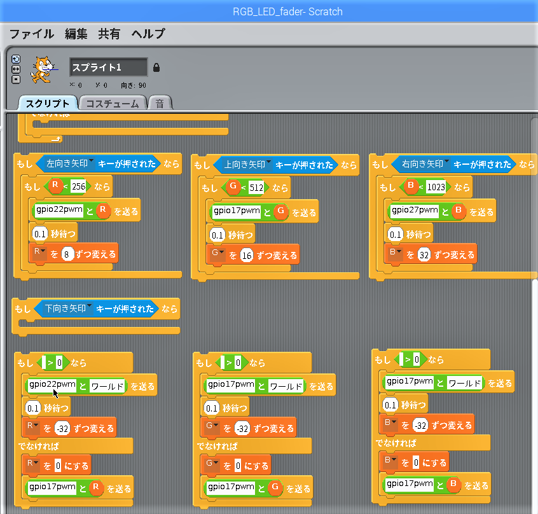This screenshot has width=538, height=514.
Task: Click the 16 value in the G change block
Action: [247, 256]
